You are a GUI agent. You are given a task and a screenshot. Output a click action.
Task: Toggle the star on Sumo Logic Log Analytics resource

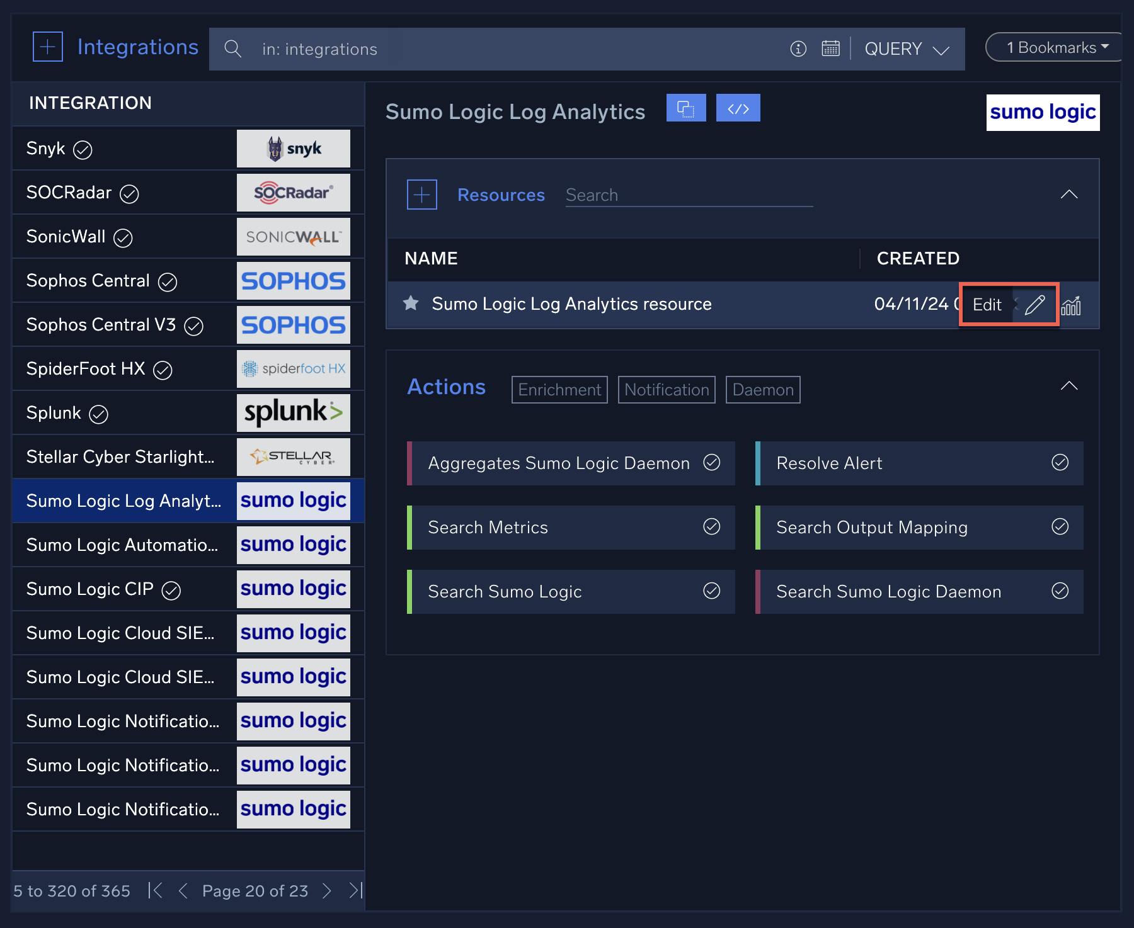(x=411, y=303)
